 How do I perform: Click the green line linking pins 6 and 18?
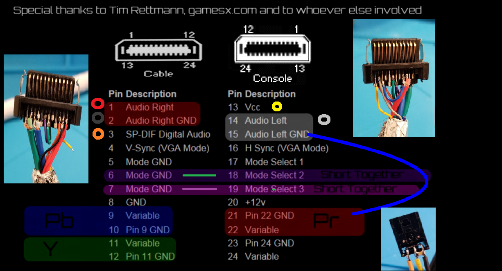199,176
